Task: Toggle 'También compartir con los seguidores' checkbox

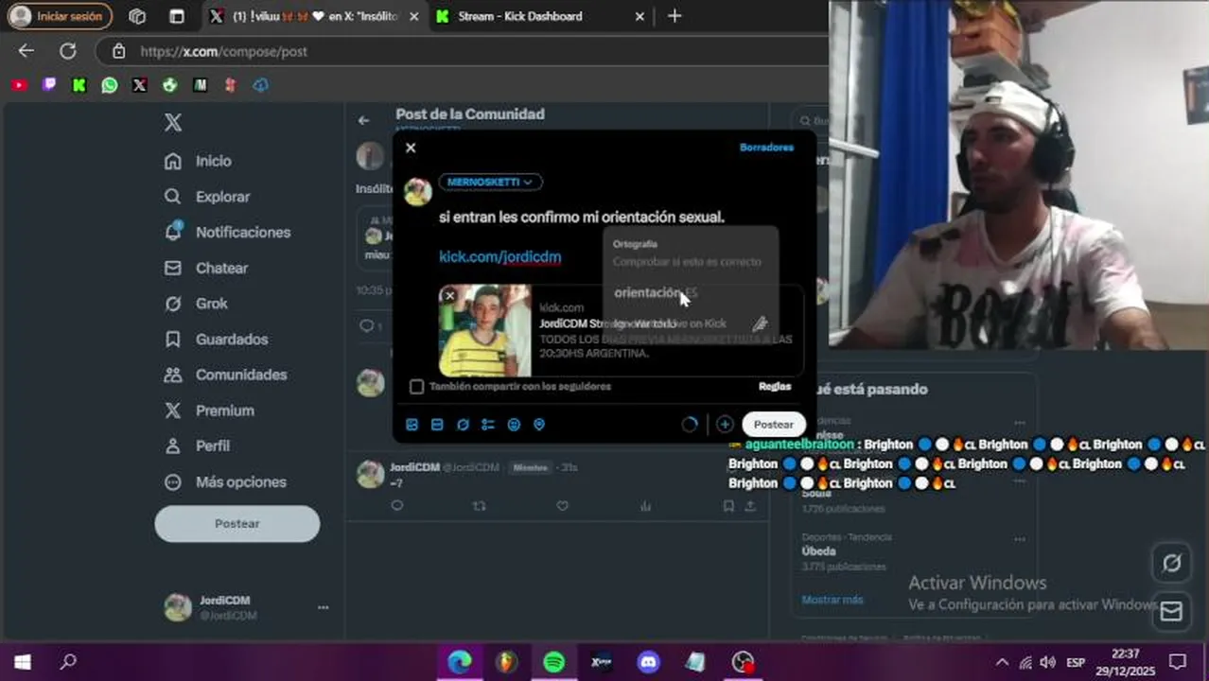Action: click(416, 386)
